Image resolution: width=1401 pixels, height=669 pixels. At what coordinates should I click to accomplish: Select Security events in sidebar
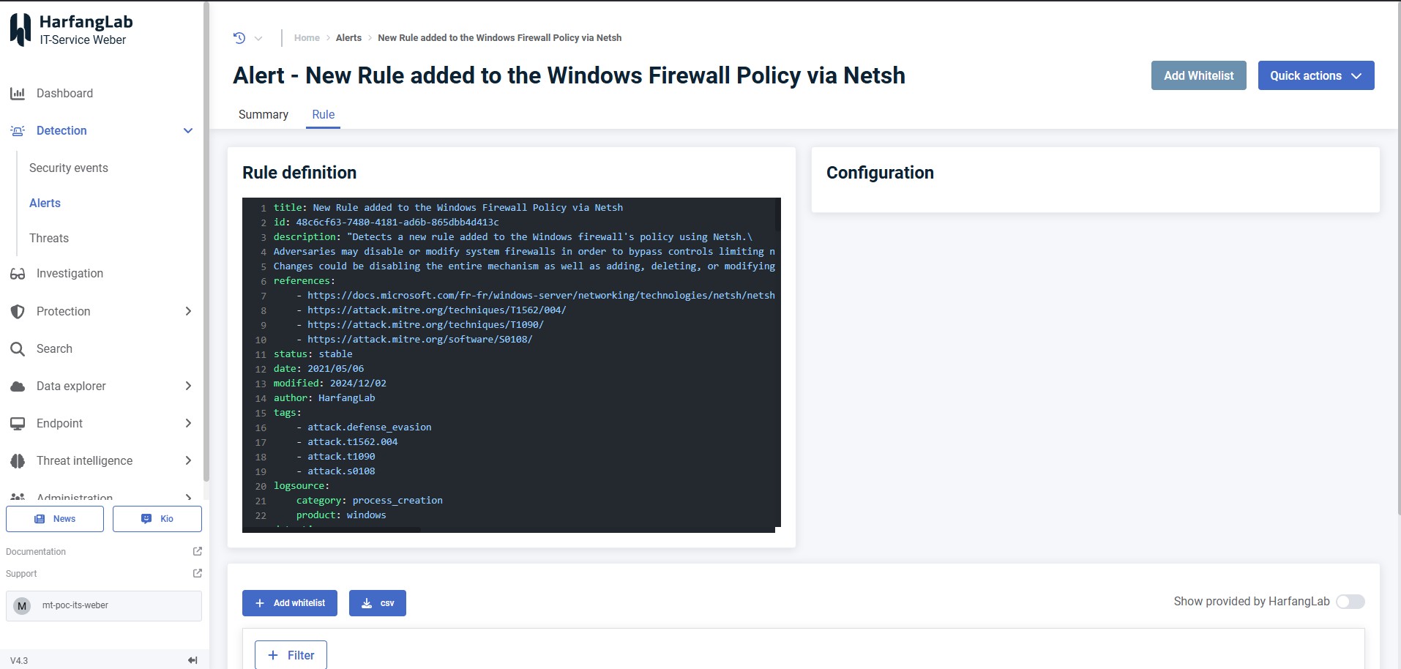[x=69, y=168]
